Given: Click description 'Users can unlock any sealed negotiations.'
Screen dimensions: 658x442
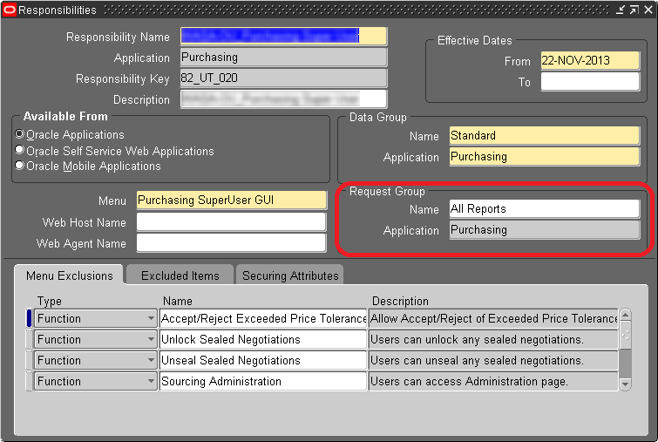Looking at the screenshot, I should coord(493,340).
